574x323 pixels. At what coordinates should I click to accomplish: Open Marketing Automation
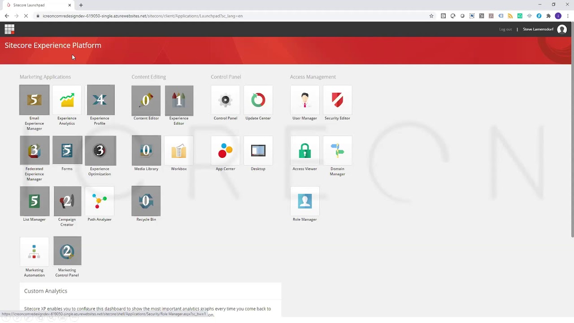[34, 252]
